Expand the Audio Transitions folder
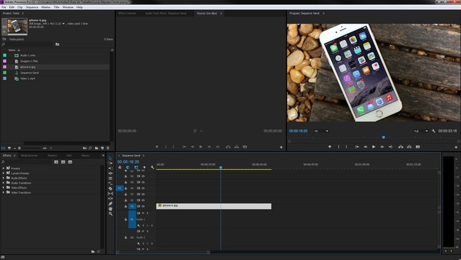The width and height of the screenshot is (461, 260). (3, 183)
